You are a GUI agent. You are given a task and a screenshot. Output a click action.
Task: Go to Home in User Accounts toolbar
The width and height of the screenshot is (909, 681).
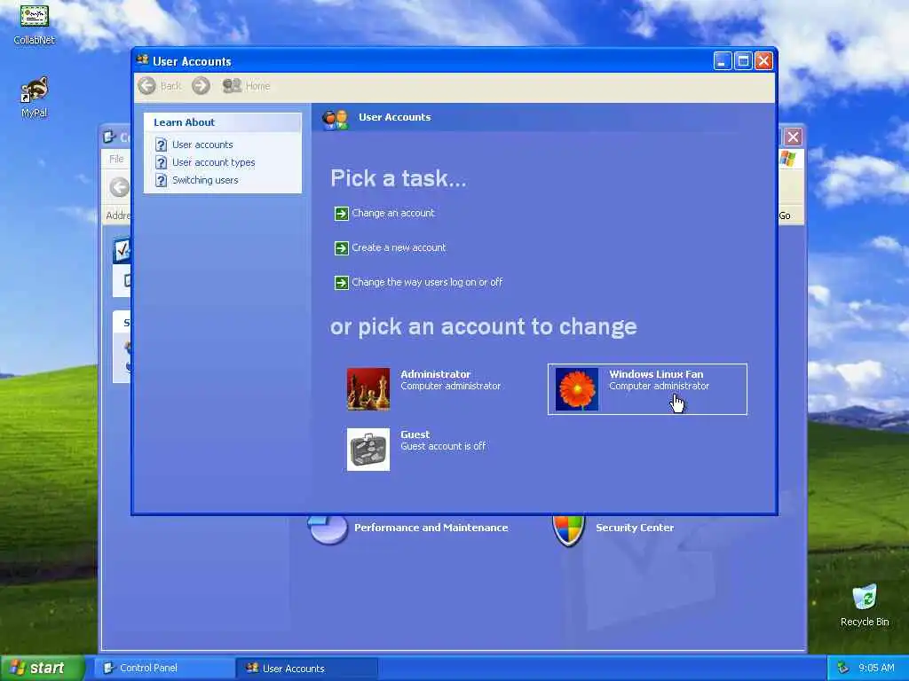click(246, 86)
